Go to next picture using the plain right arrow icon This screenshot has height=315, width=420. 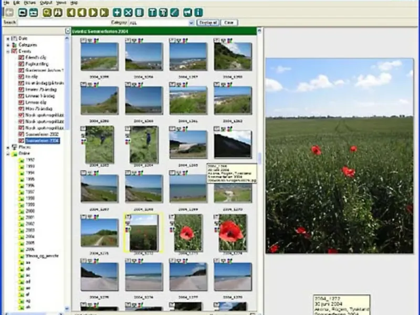[x=93, y=12]
